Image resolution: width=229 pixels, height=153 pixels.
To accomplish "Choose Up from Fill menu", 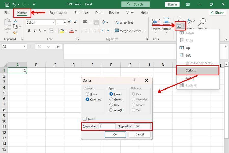I will [x=198, y=48].
